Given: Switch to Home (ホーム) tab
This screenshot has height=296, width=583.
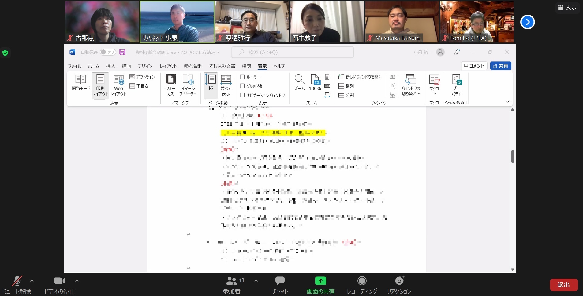Looking at the screenshot, I should click(x=93, y=66).
